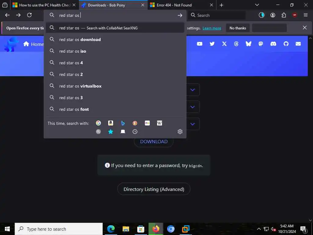Choose suggestion 'red star os iso'
The height and width of the screenshot is (235, 313).
click(x=115, y=51)
